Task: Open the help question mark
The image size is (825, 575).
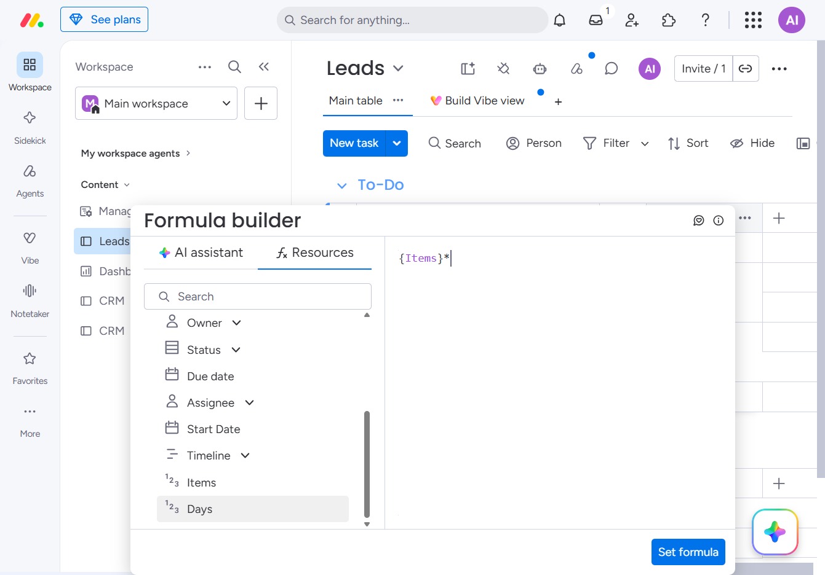Action: [706, 20]
